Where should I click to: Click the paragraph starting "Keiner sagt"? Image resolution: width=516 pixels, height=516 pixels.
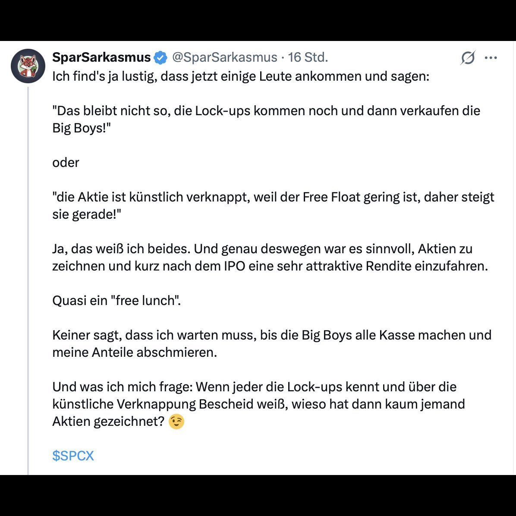[x=272, y=343]
